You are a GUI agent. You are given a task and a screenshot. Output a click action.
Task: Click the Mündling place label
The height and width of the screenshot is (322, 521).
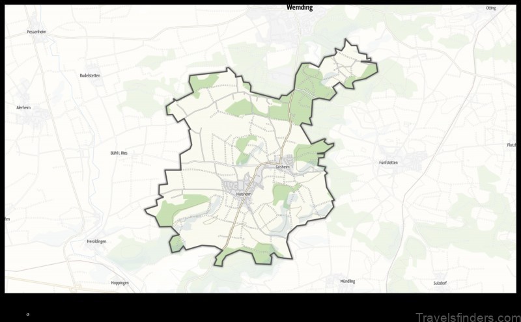point(348,281)
